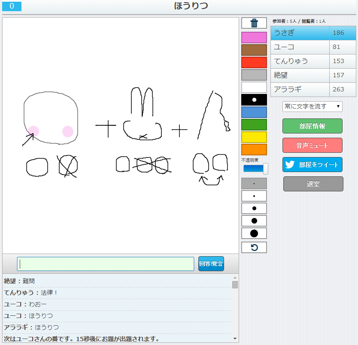Leave the room with 退室 button
The width and height of the screenshot is (358, 345).
click(313, 184)
